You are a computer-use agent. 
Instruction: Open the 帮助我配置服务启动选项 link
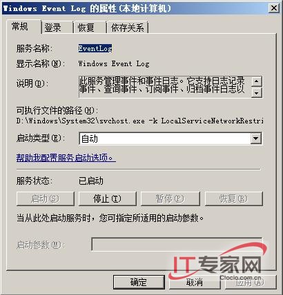(x=66, y=158)
